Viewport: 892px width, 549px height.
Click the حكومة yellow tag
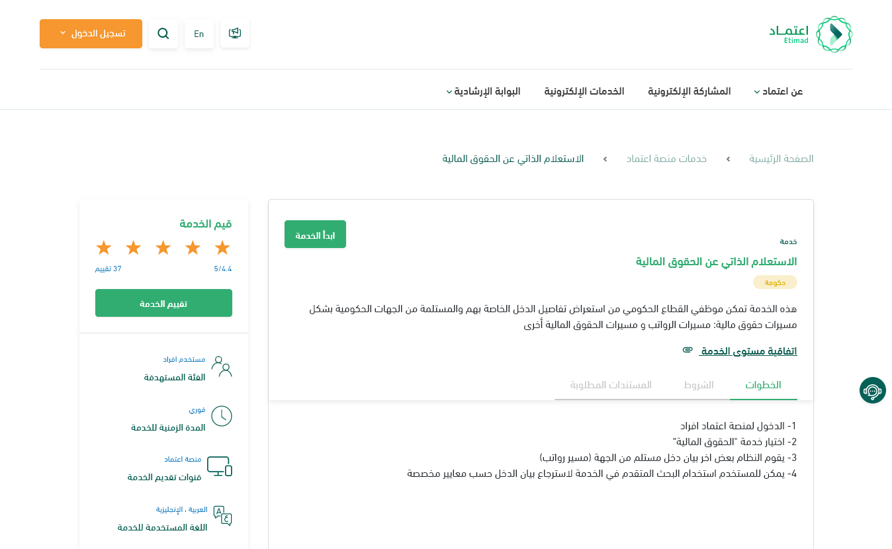775,282
